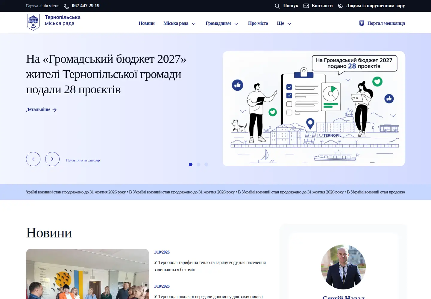The width and height of the screenshot is (431, 299).
Task: Open the news photo with Ukrainian flag
Action: [87, 274]
